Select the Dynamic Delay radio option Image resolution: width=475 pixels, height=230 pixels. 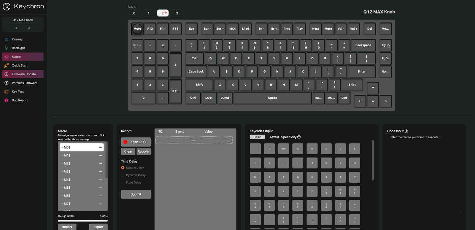(x=123, y=175)
